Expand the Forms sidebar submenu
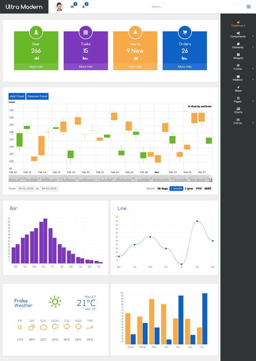 coord(238,67)
